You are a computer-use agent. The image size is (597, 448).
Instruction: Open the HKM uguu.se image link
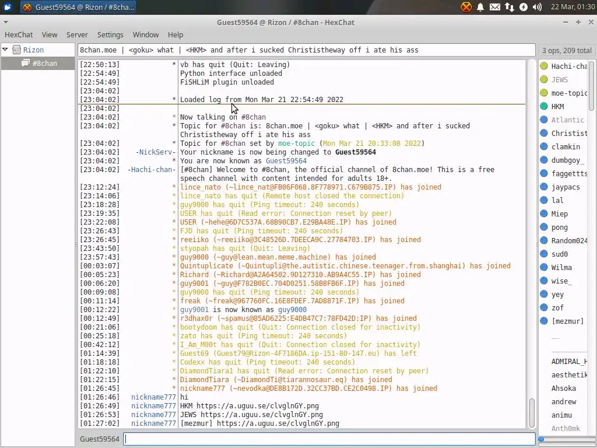pos(257,406)
